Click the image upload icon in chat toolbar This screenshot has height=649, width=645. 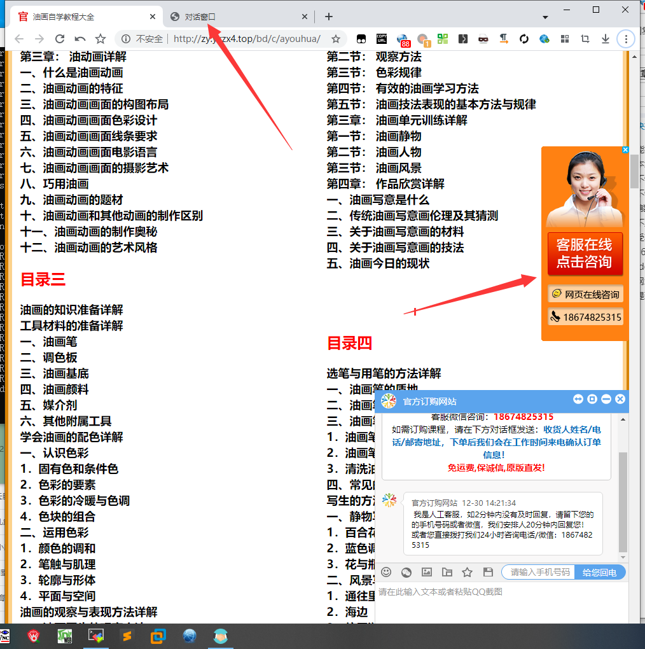[427, 572]
